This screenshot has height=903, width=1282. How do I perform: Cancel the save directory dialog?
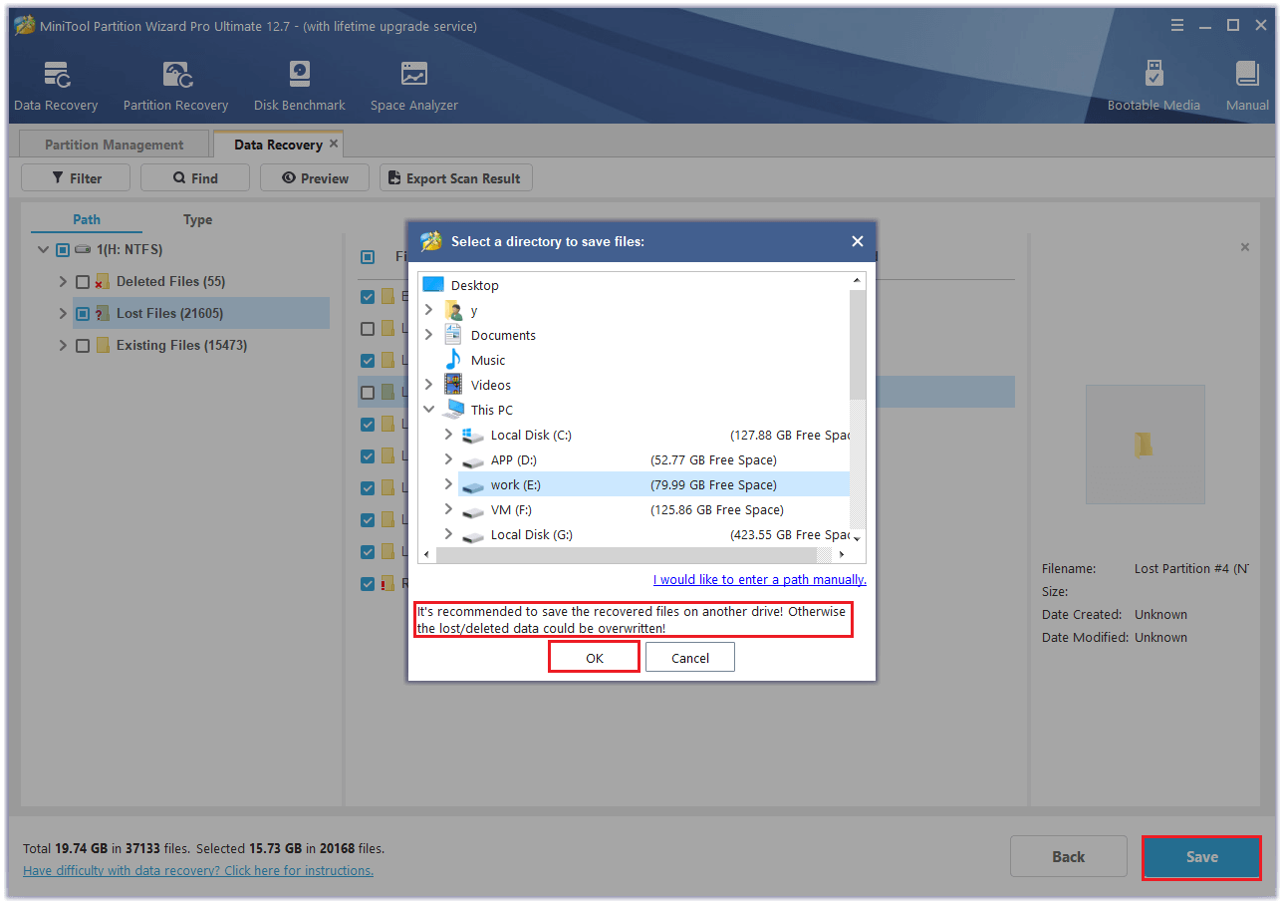(690, 658)
